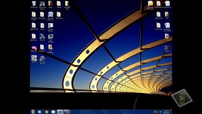Screen dimensions: 202x114
Task: Select the MOM & POP folder
Action: pyautogui.click(x=159, y=5)
